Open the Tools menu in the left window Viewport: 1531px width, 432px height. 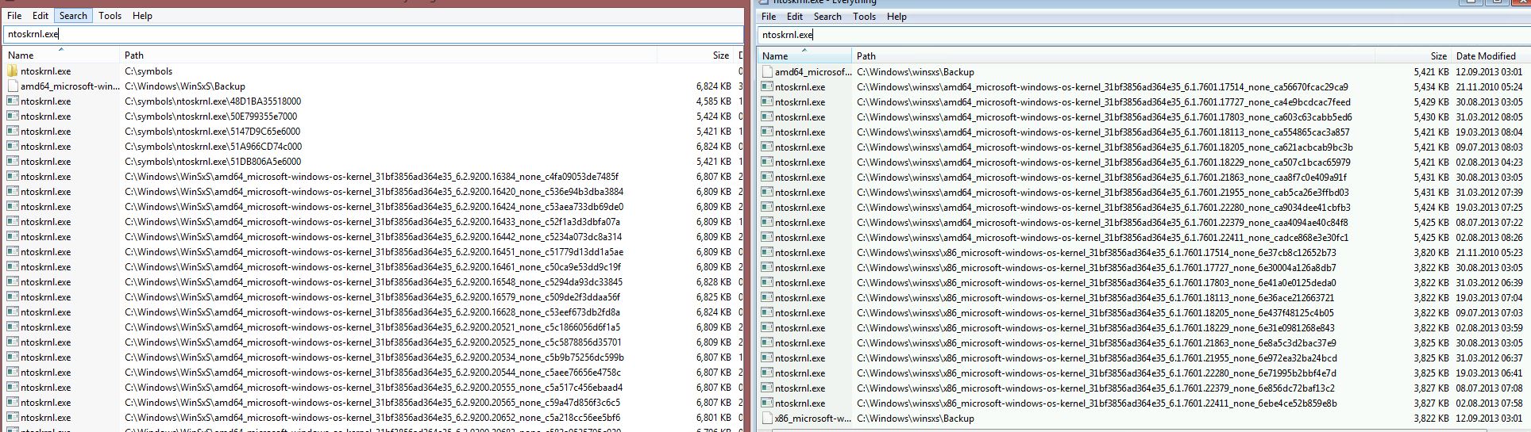pos(110,16)
